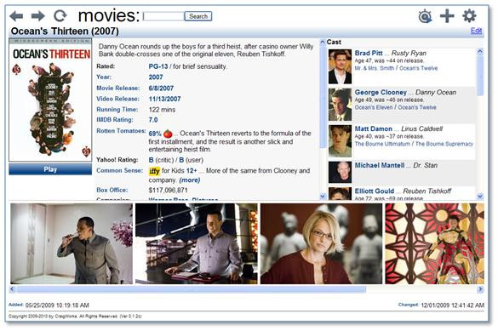Viewport: 498px width, 331px height.
Task: Click the Edit link
Action: coord(476,31)
